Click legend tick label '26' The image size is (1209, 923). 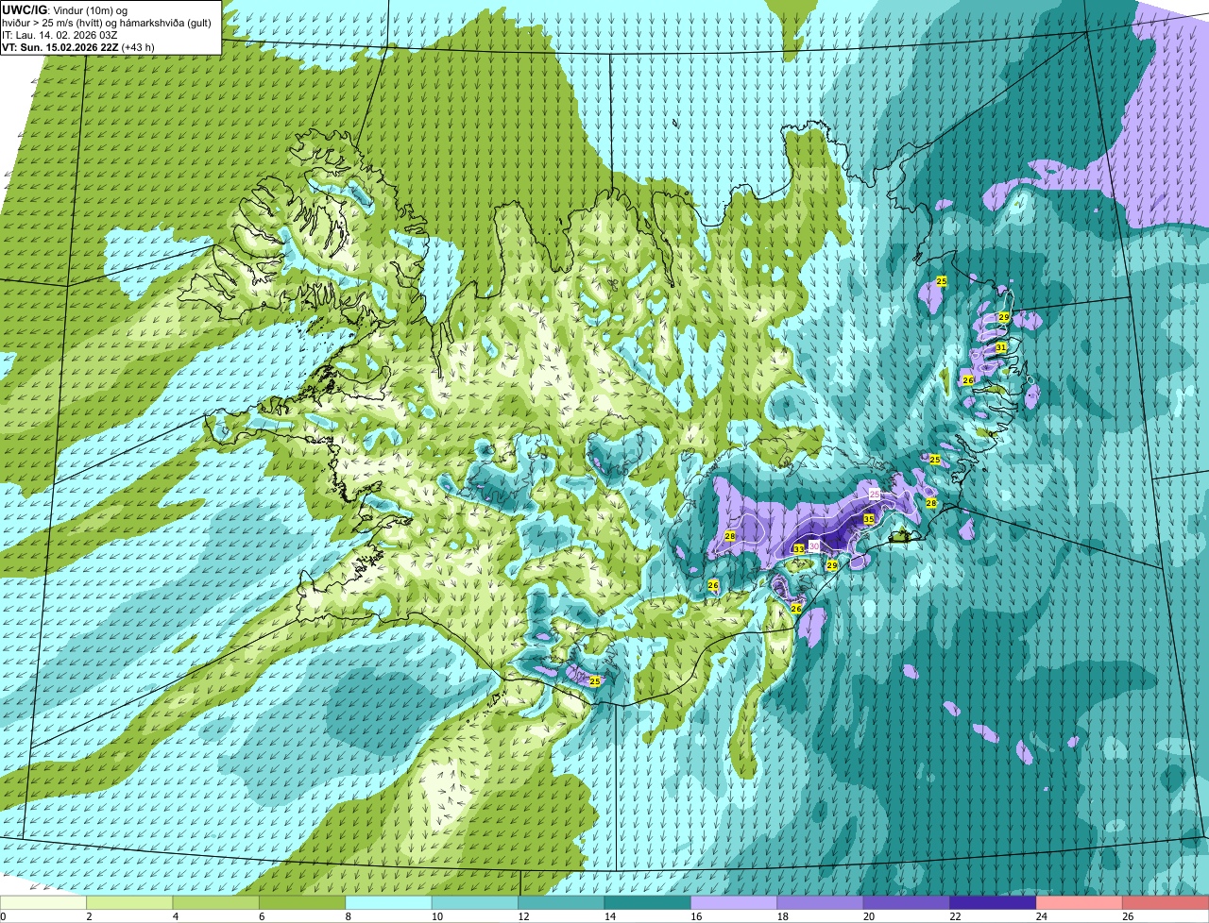1127,915
